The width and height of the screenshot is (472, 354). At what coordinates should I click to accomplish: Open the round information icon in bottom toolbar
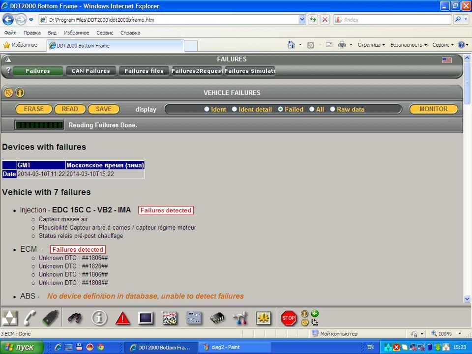(99, 318)
